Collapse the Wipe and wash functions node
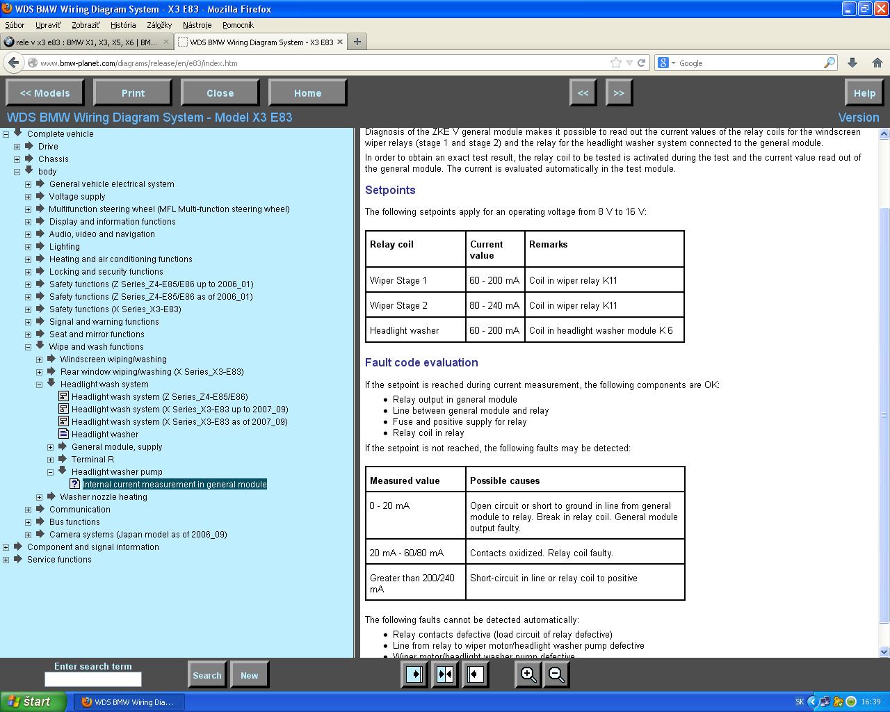 [29, 347]
